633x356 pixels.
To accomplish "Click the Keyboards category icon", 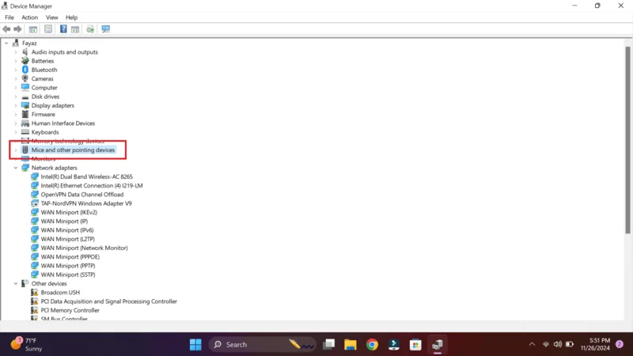I will (x=25, y=132).
